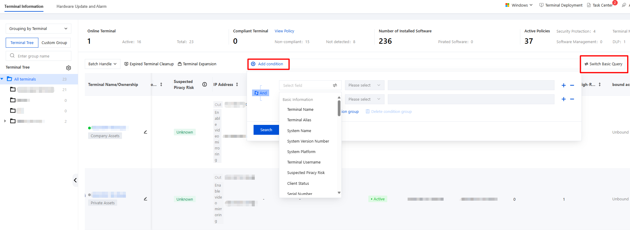Sort by IP Address column arrows
This screenshot has width=630, height=230.
[237, 84]
